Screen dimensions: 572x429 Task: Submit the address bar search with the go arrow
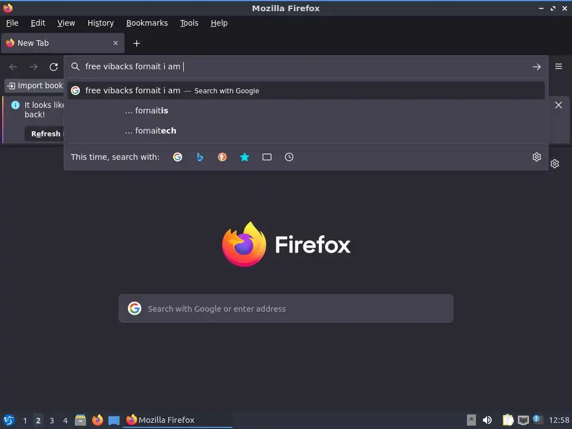(537, 67)
